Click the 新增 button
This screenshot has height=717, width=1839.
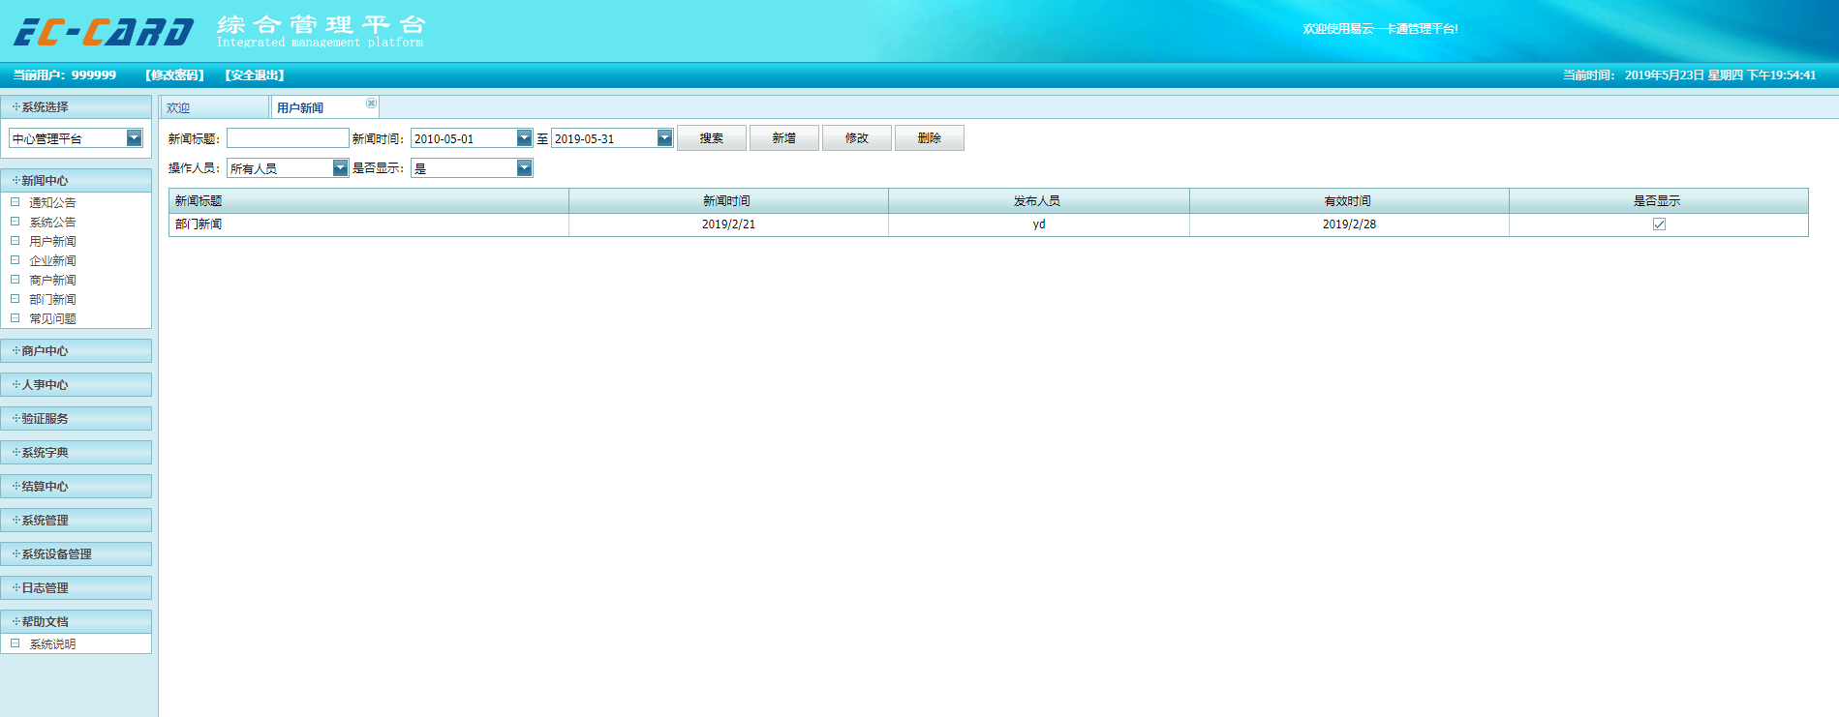(x=784, y=138)
